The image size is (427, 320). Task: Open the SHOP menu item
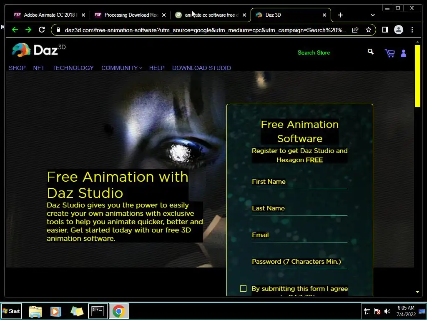[x=17, y=68]
